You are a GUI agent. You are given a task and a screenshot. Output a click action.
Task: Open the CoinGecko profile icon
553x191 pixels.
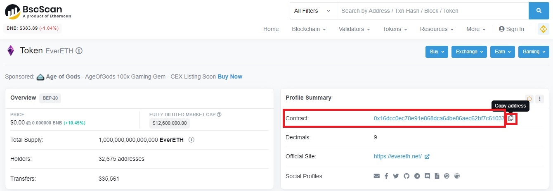tap(457, 176)
